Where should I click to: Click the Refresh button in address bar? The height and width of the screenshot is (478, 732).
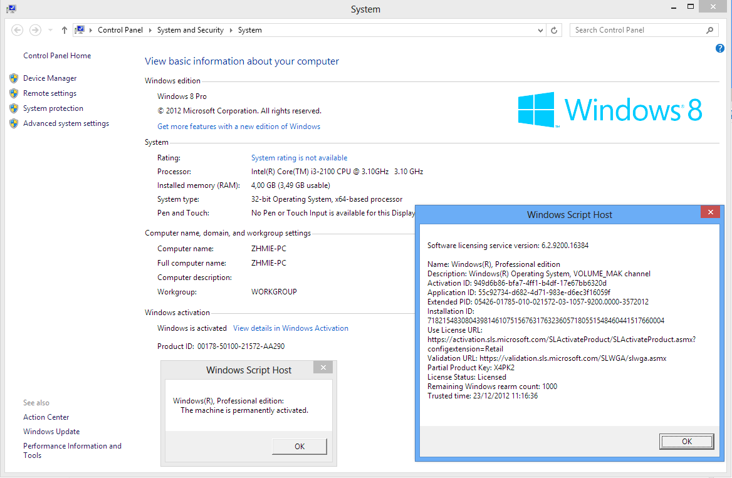(554, 30)
